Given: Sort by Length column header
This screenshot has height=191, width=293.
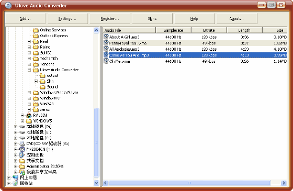Looking at the screenshot, I should tap(244, 30).
